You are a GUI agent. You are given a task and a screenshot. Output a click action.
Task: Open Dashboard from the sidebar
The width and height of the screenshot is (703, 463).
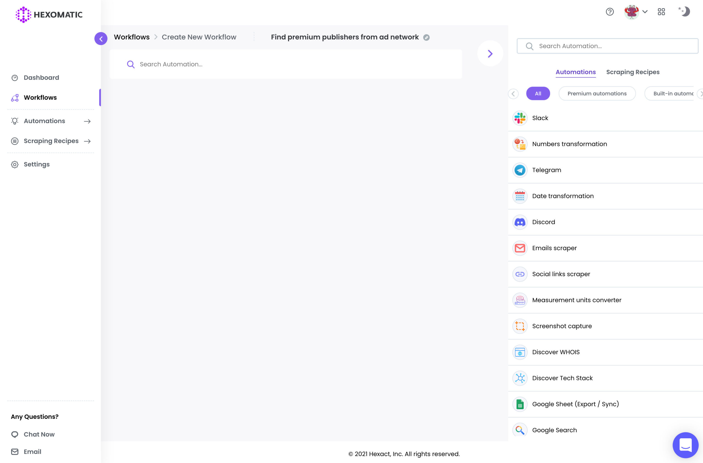(41, 78)
